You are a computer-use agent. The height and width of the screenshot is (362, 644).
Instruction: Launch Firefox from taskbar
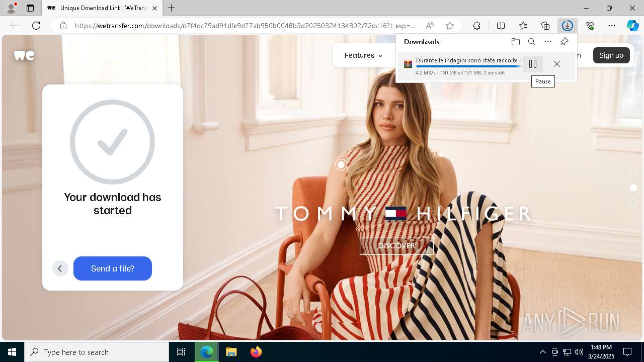pos(256,352)
